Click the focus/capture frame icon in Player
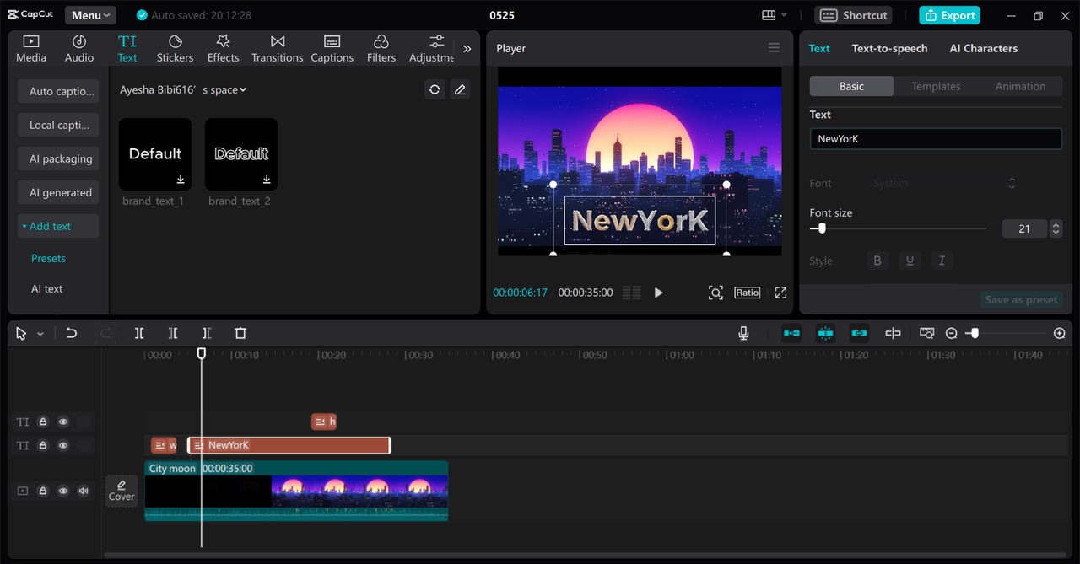The image size is (1080, 564). point(715,293)
